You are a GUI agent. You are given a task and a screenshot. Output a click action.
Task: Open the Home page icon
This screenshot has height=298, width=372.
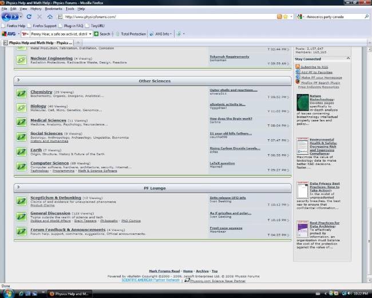coord(50,17)
